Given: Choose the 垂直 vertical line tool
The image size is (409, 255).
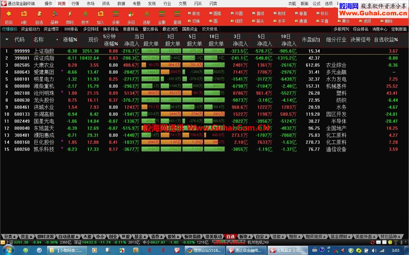Looking at the screenshot, I should (x=301, y=13).
